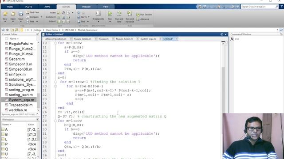Viewport: 284px width, 159px height.
Task: Click the insert function fx icon
Action: click(x=63, y=13)
